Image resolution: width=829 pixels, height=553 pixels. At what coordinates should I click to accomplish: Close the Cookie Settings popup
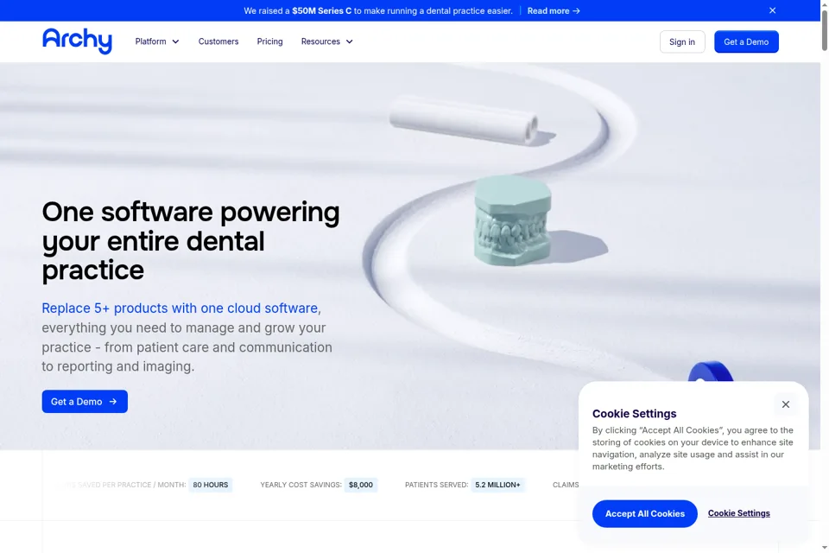click(786, 404)
